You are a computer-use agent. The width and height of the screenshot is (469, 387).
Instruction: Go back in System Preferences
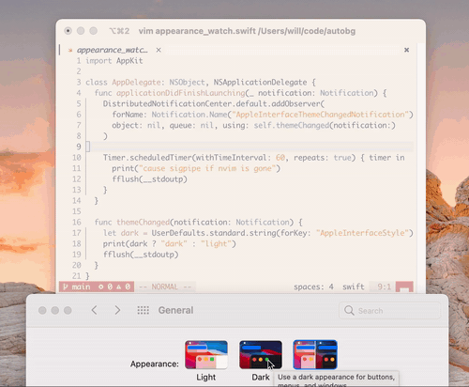[x=94, y=310]
